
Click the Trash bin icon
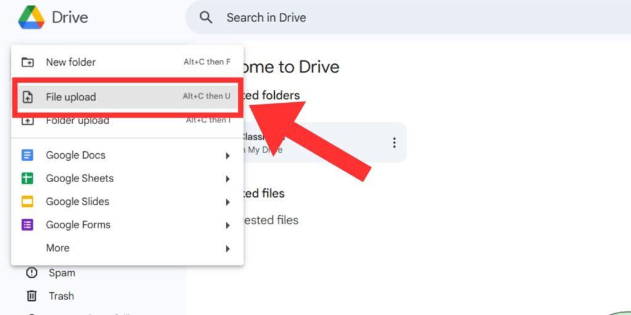click(31, 296)
